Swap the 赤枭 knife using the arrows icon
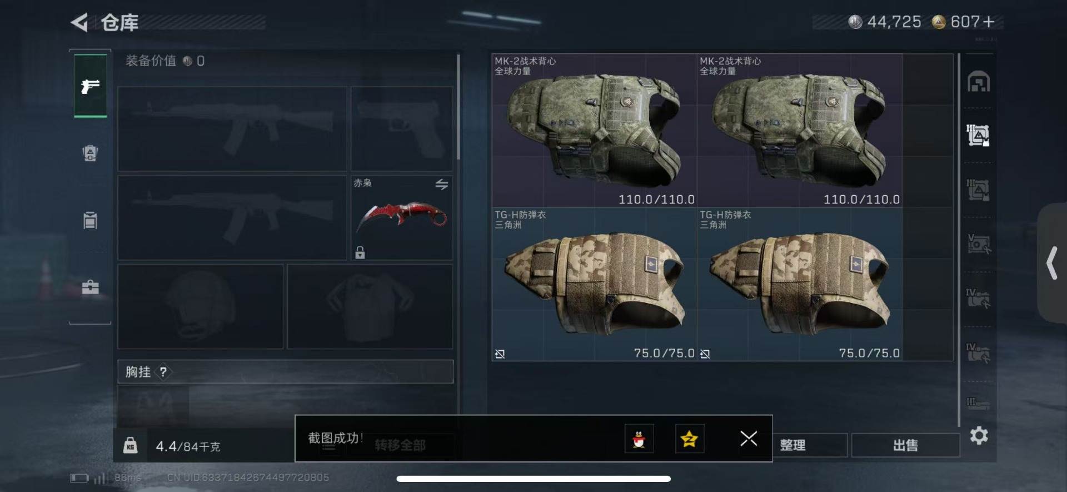The height and width of the screenshot is (492, 1067). [x=442, y=184]
